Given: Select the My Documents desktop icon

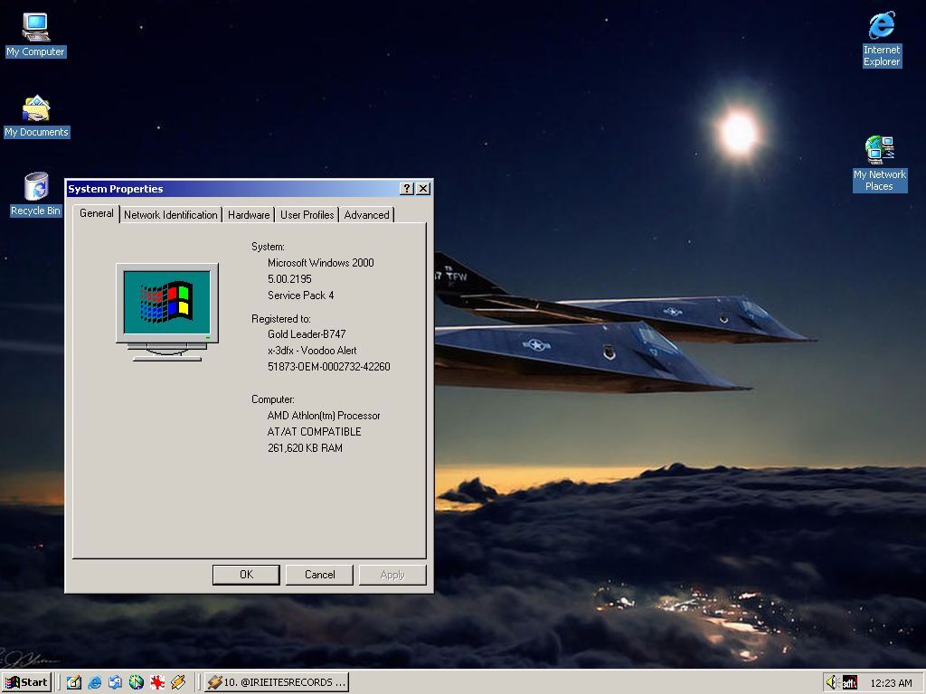Looking at the screenshot, I should point(36,109).
